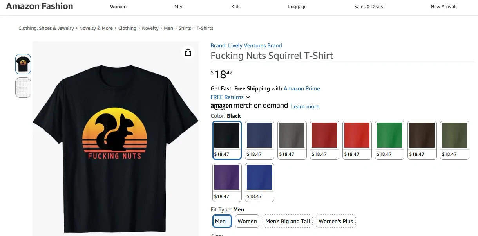Select the black shirt thumbnail image
Screen dimensions: 478x236
pyautogui.click(x=23, y=64)
